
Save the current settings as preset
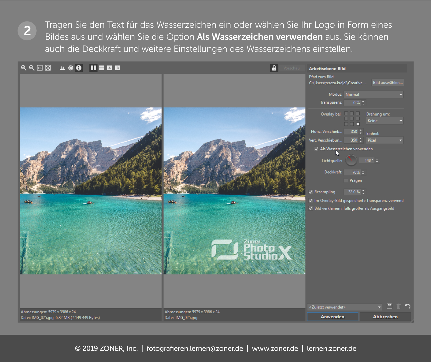pos(389,306)
